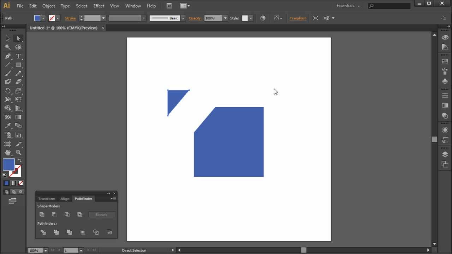
Task: Click the Transform link in the control bar
Action: [x=298, y=18]
